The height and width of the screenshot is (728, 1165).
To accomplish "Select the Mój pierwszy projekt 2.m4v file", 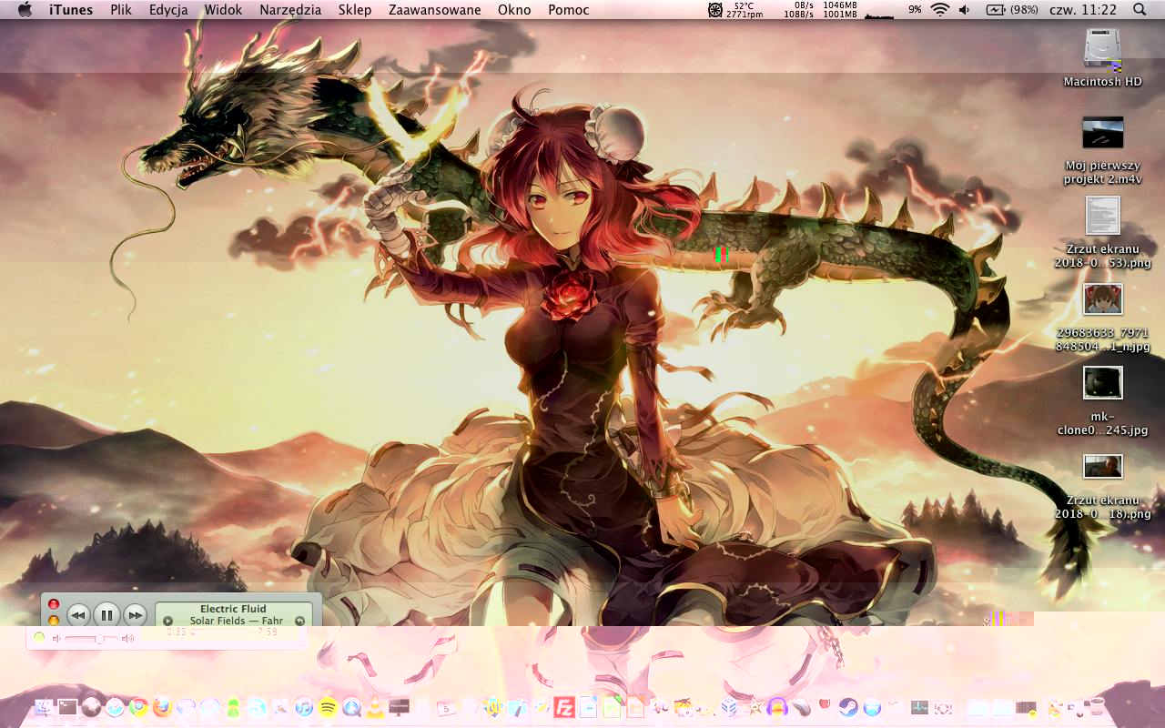I will 1102,133.
